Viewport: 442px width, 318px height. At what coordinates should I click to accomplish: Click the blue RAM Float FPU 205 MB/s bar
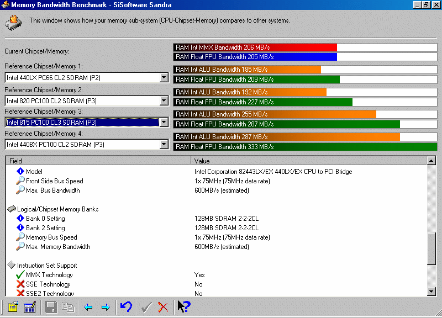pyautogui.click(x=305, y=57)
